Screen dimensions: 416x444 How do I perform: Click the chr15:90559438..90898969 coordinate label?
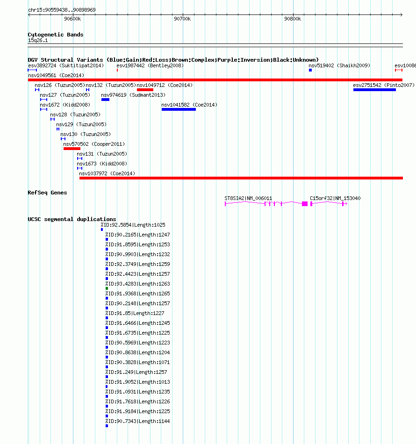[62, 10]
